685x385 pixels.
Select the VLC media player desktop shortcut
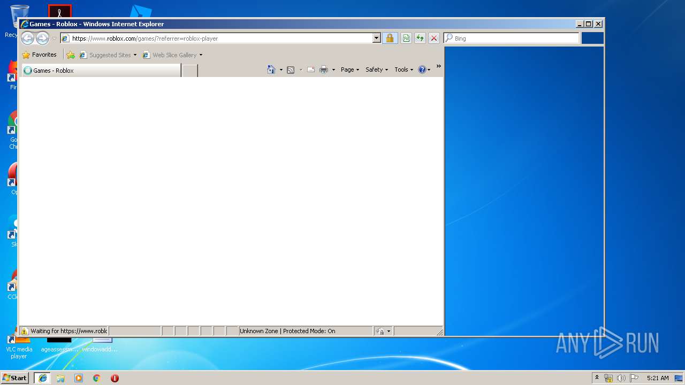pyautogui.click(x=19, y=345)
